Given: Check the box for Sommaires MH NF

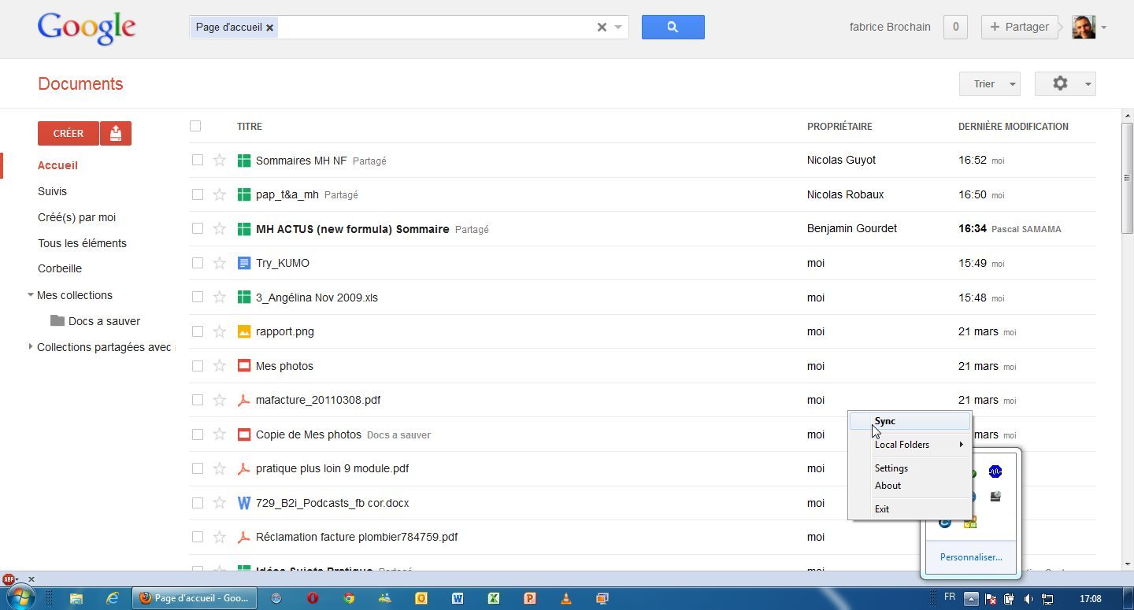Looking at the screenshot, I should 198,160.
